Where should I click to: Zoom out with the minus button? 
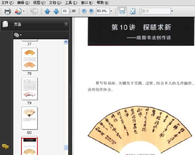tap(84, 11)
